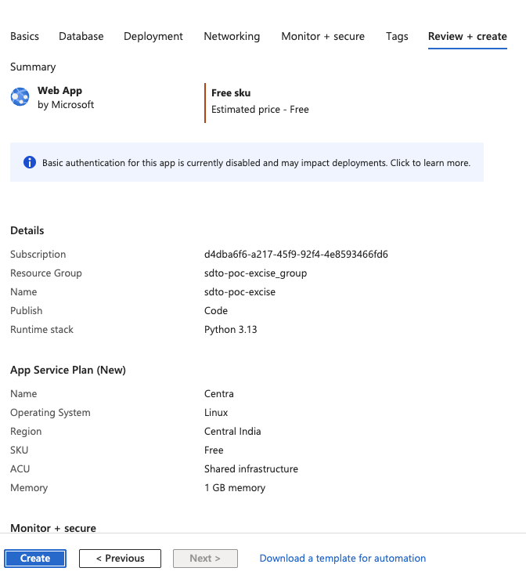Click the Subscription field label

coord(38,254)
